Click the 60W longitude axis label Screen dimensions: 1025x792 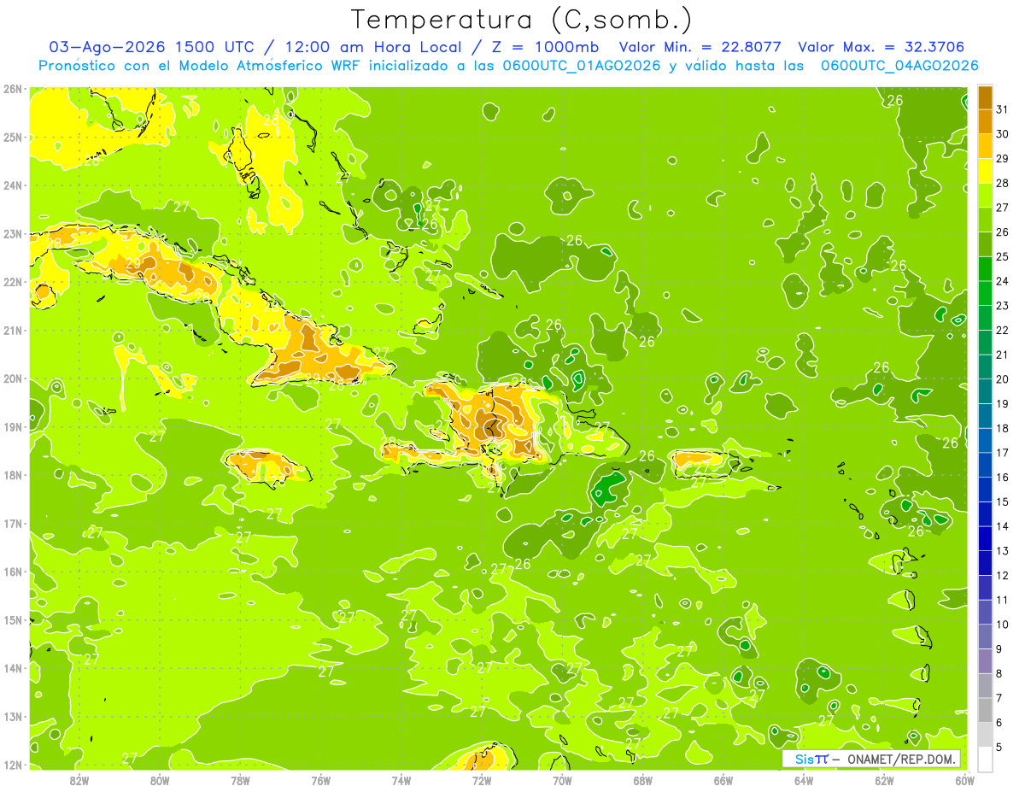(964, 779)
